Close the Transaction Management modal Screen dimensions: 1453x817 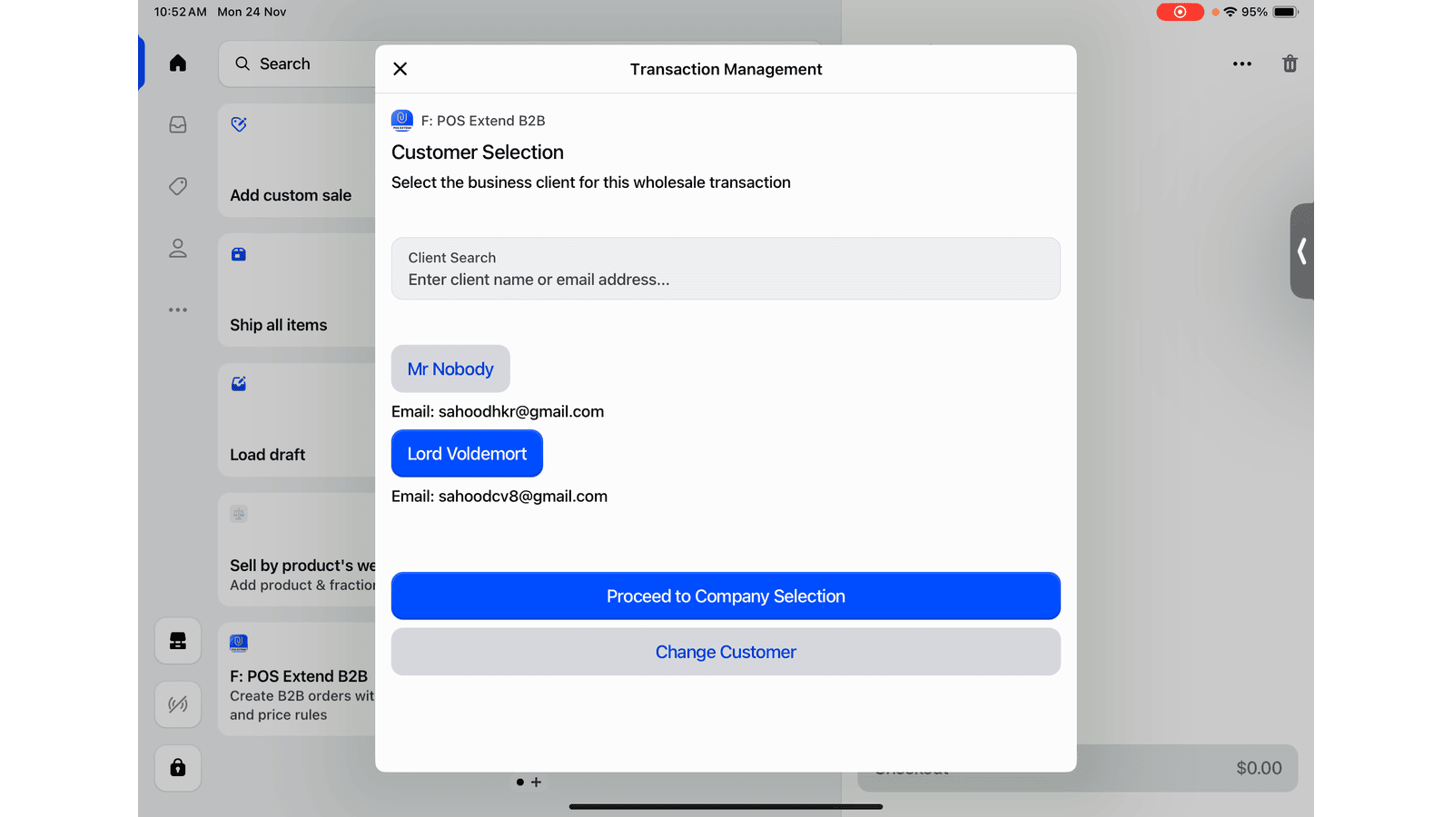coord(400,69)
